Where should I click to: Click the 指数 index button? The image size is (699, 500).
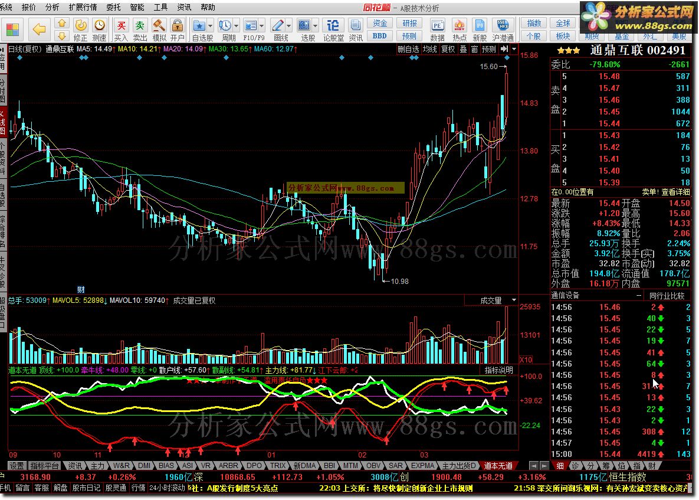point(534,23)
